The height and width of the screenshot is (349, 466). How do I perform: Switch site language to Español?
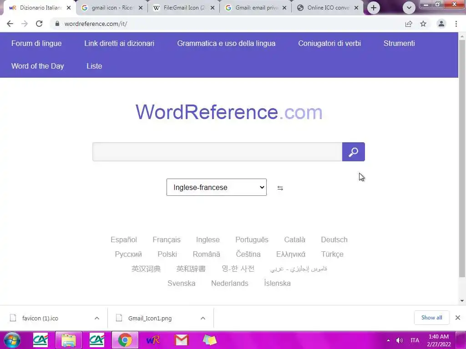pos(124,240)
